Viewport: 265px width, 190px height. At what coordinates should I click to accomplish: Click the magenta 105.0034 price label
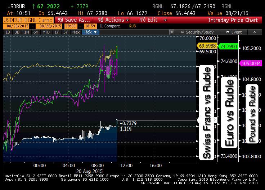click(251, 63)
